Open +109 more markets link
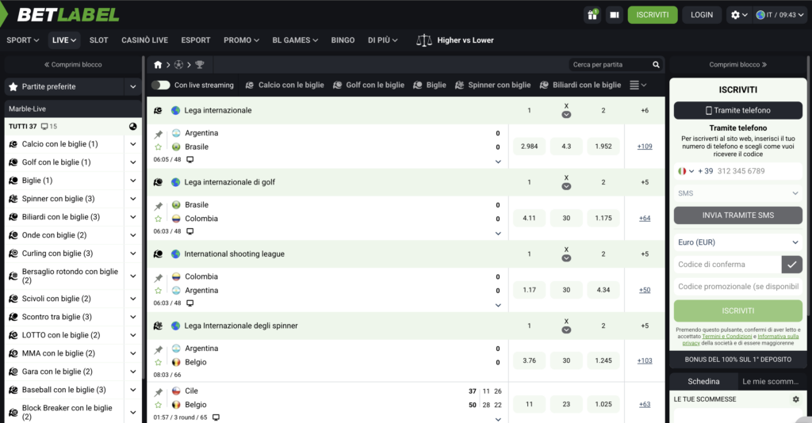812x423 pixels. point(645,147)
